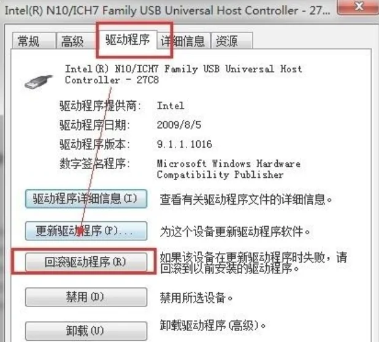The width and height of the screenshot is (379, 342).
Task: Go to the 详细信息 tab
Action: click(x=183, y=41)
